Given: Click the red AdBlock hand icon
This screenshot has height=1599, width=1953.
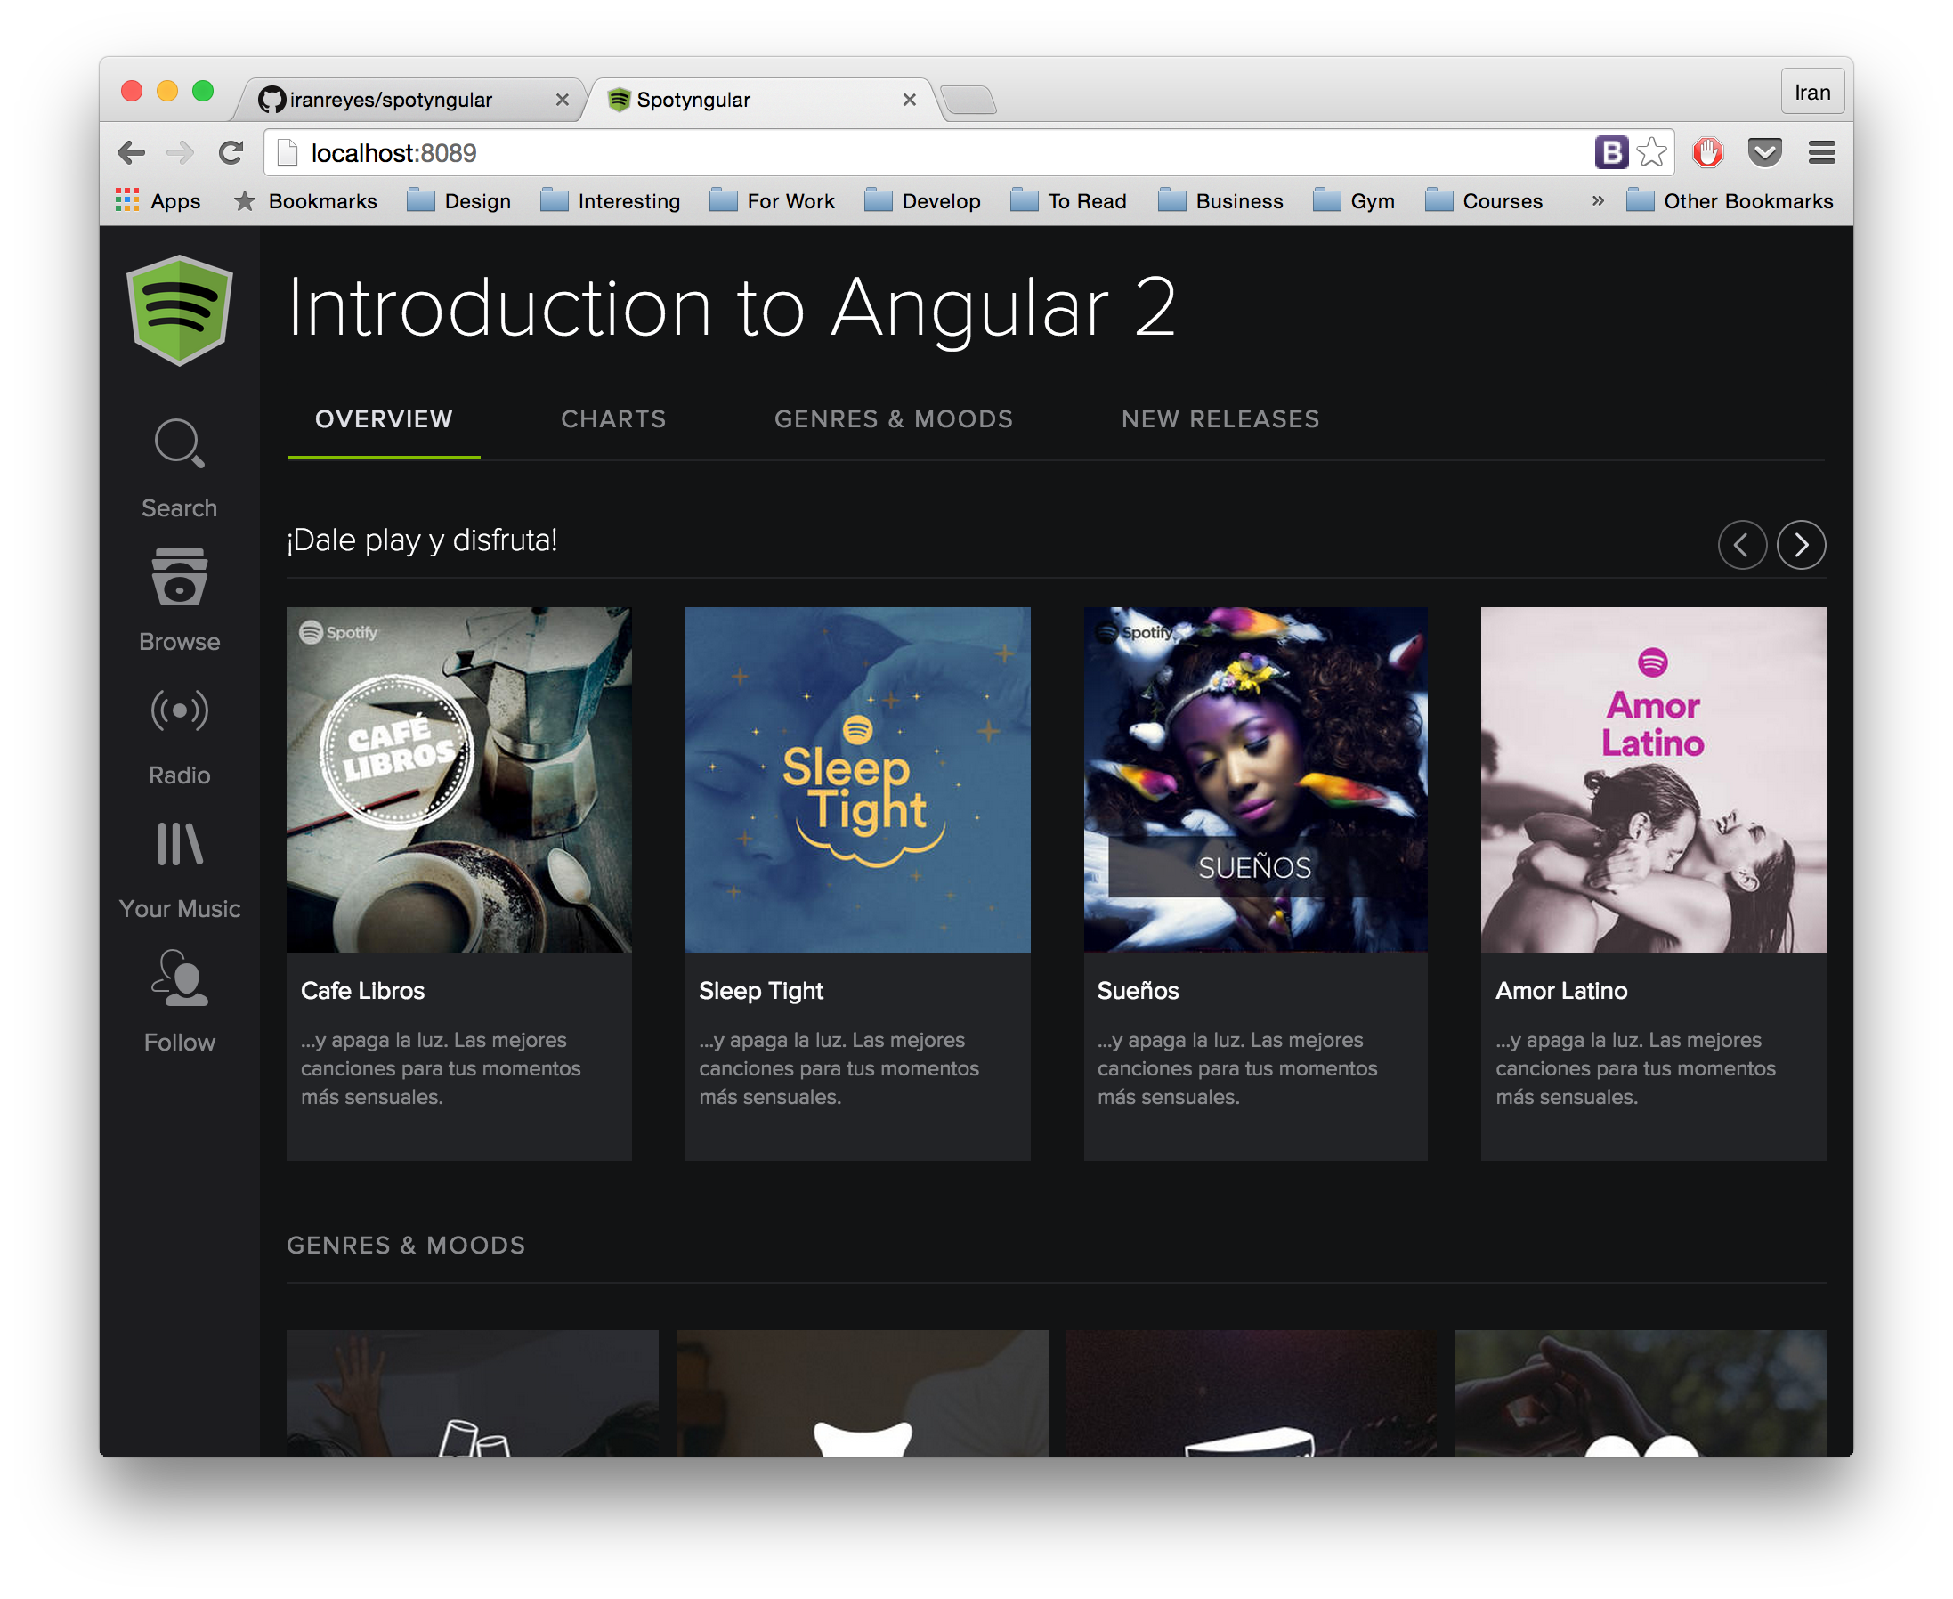Looking at the screenshot, I should click(x=1707, y=152).
